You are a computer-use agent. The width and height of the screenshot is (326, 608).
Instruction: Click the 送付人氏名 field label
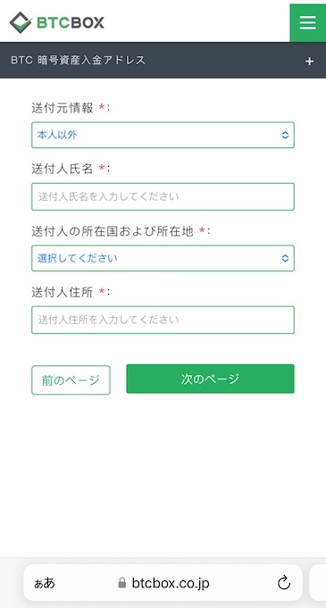point(63,169)
